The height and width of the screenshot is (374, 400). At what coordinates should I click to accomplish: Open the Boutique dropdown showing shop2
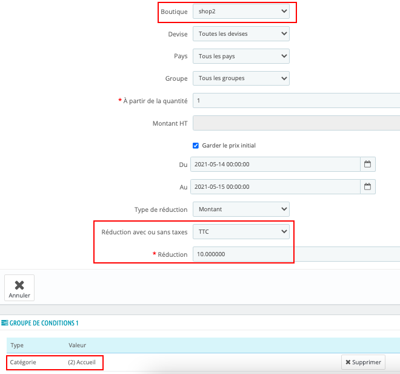point(241,12)
